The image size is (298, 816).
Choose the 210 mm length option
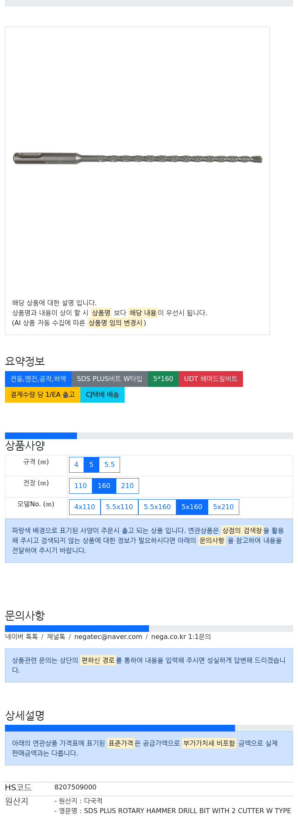pos(127,486)
